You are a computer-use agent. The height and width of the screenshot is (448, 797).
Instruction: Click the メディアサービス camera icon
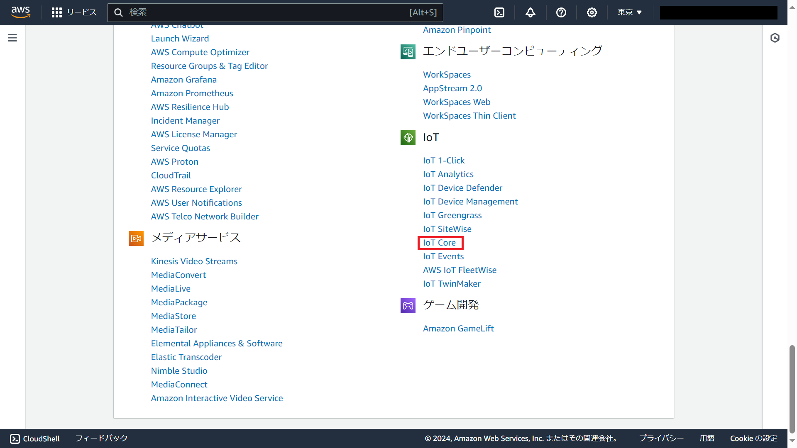tap(136, 238)
